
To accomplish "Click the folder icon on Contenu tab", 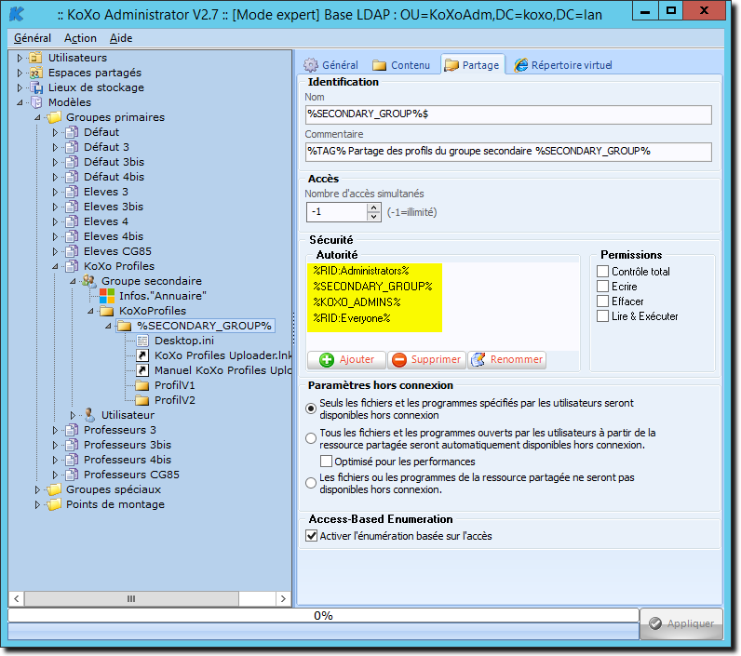I will point(379,65).
